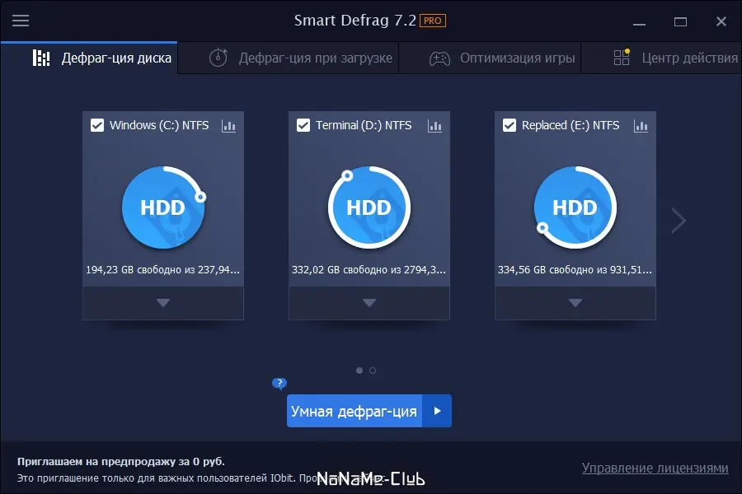Open Управление лицензиями link
Viewport: 742px width, 494px height.
pyautogui.click(x=655, y=467)
